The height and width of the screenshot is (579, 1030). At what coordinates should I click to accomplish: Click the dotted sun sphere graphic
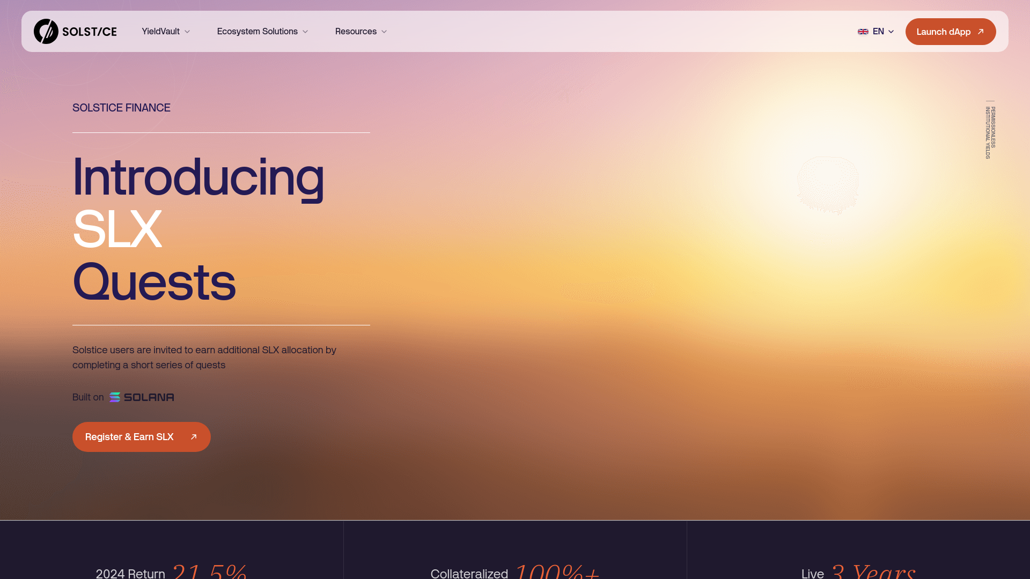point(828,185)
